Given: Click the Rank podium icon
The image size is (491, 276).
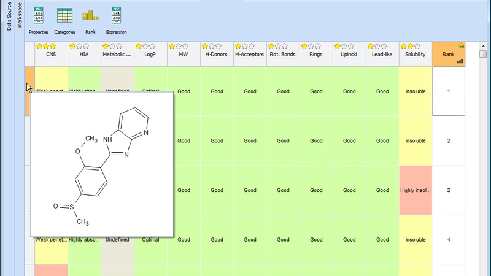Looking at the screenshot, I should [x=90, y=15].
